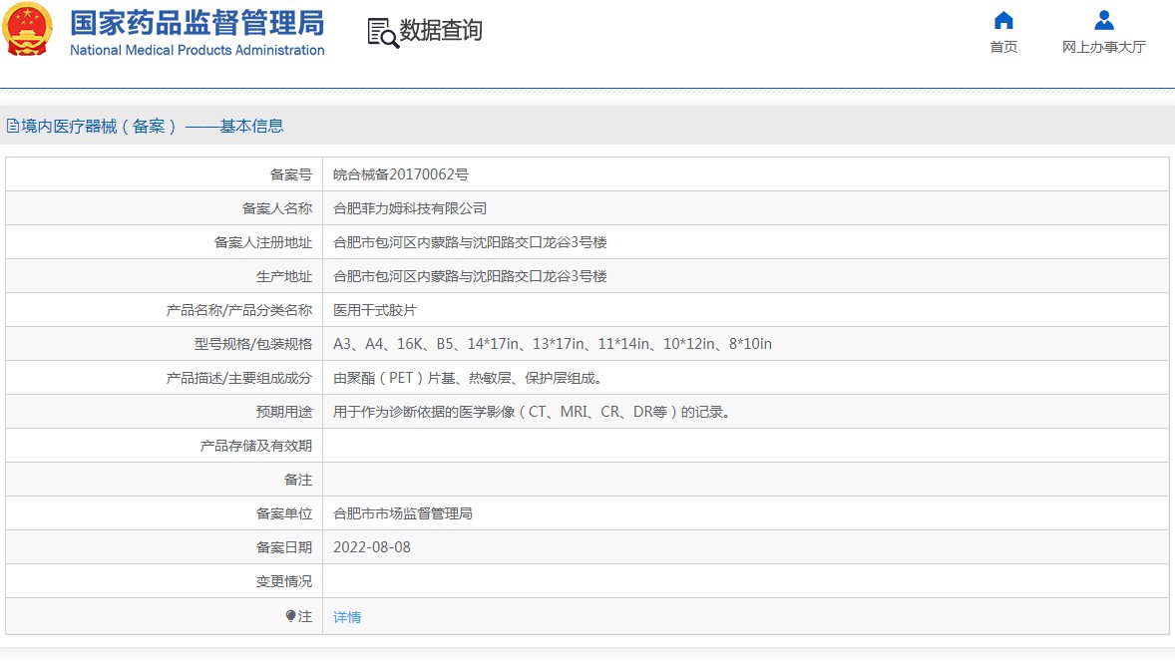Click the 备案日期 row label
1175x665 pixels.
pyautogui.click(x=284, y=547)
